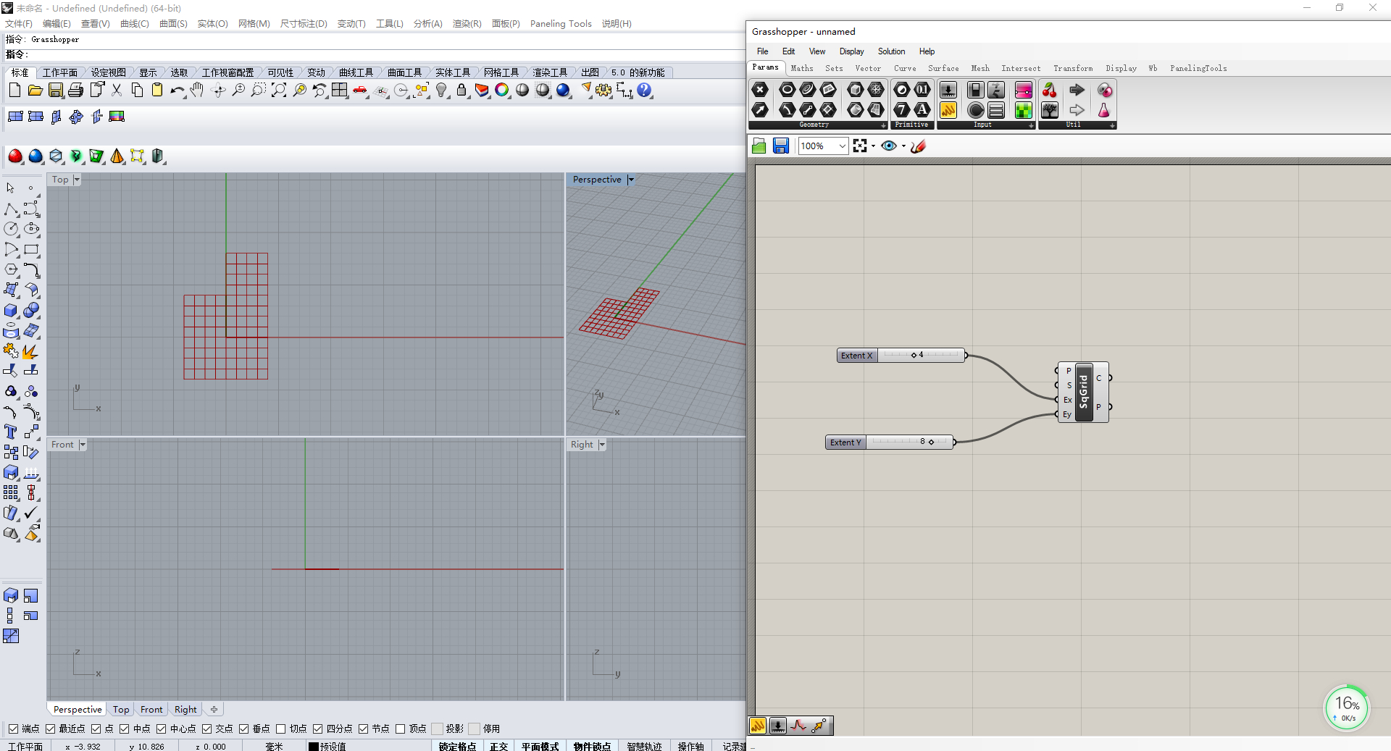Open the Grasshopper preview eye dropdown arrow
The width and height of the screenshot is (1391, 751).
click(903, 146)
